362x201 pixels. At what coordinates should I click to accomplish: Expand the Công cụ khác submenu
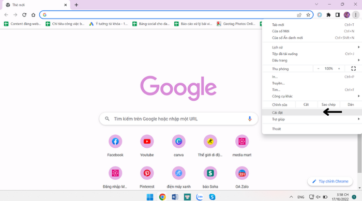click(312, 96)
